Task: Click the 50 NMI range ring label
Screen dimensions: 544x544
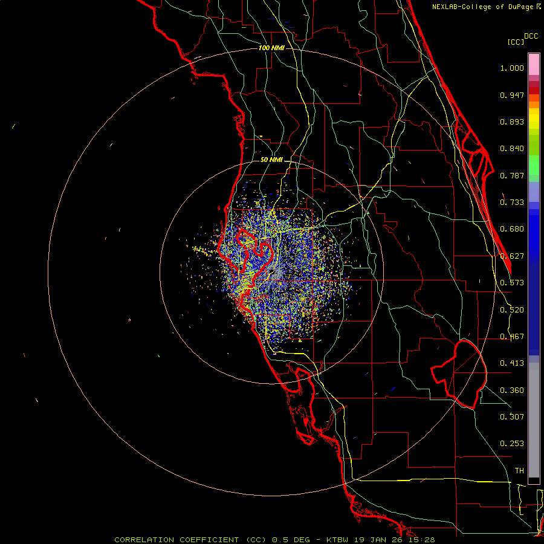Action: tap(271, 160)
